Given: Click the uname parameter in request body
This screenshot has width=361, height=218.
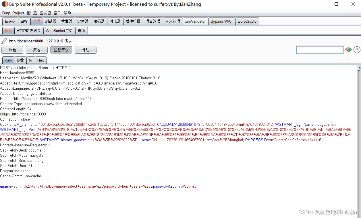Looking at the screenshot, I should click(5, 186).
